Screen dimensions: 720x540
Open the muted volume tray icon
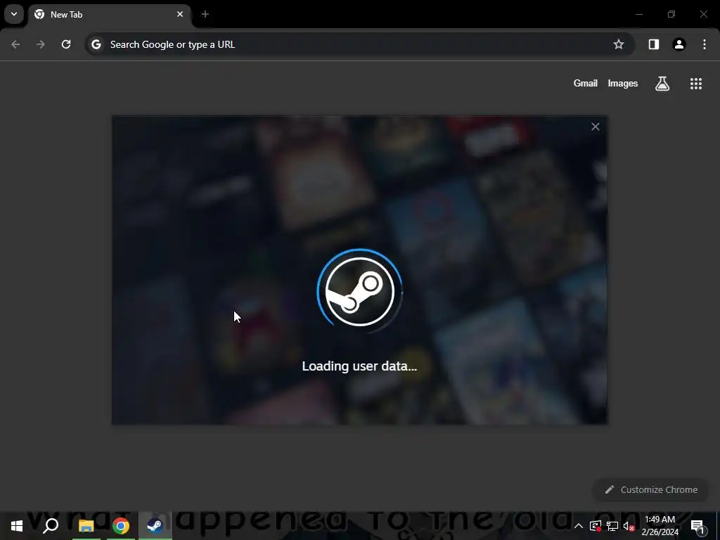(629, 526)
